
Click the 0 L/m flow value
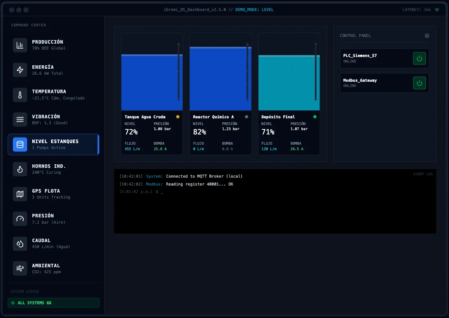point(198,149)
